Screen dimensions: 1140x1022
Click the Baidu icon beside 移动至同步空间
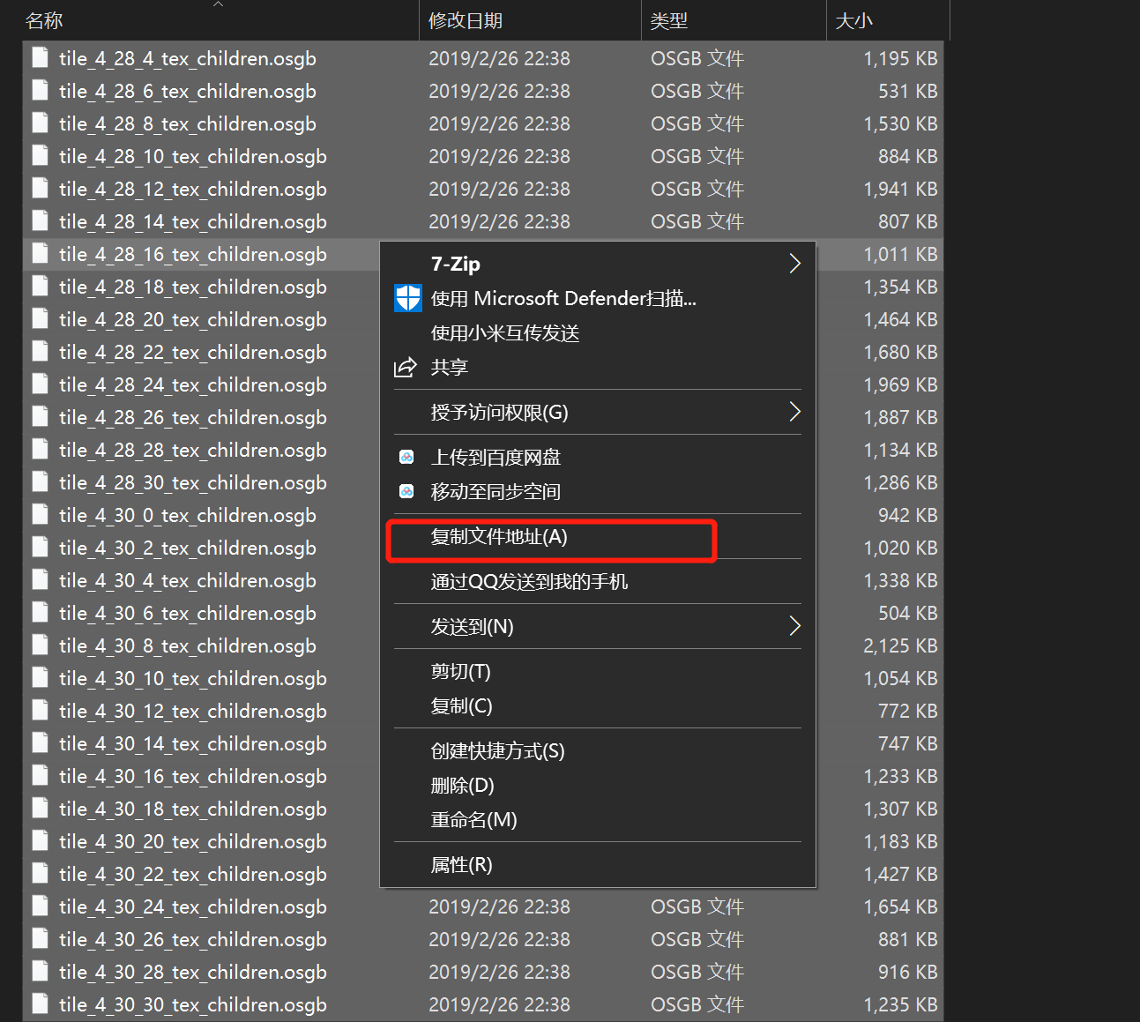tap(406, 491)
